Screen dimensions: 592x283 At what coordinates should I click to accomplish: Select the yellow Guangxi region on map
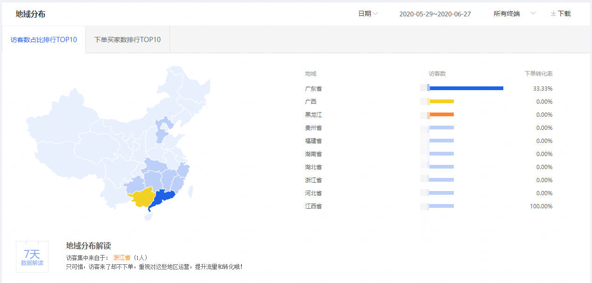[x=142, y=198]
